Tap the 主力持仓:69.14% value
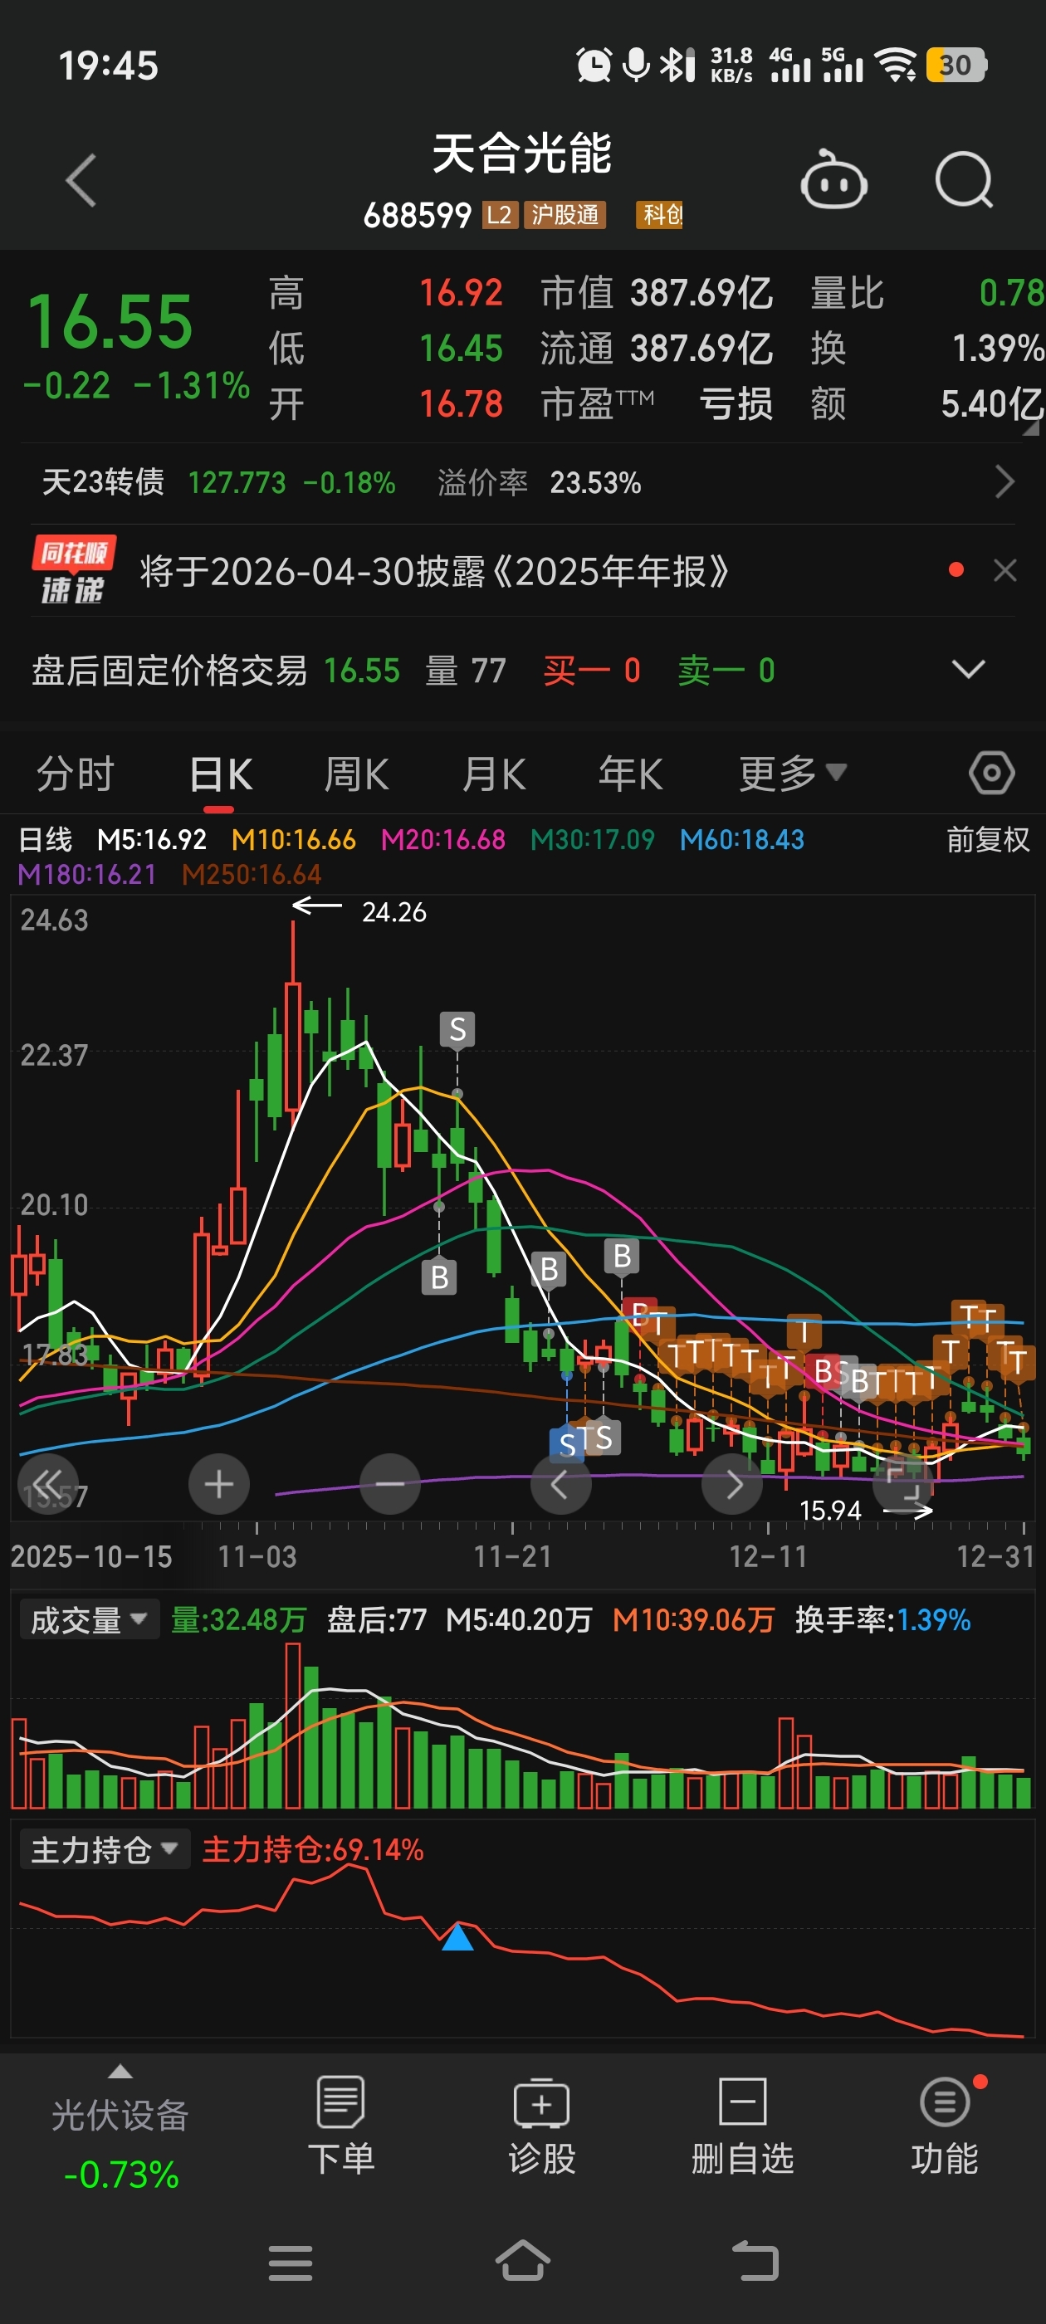The width and height of the screenshot is (1046, 2324). coord(312,1849)
